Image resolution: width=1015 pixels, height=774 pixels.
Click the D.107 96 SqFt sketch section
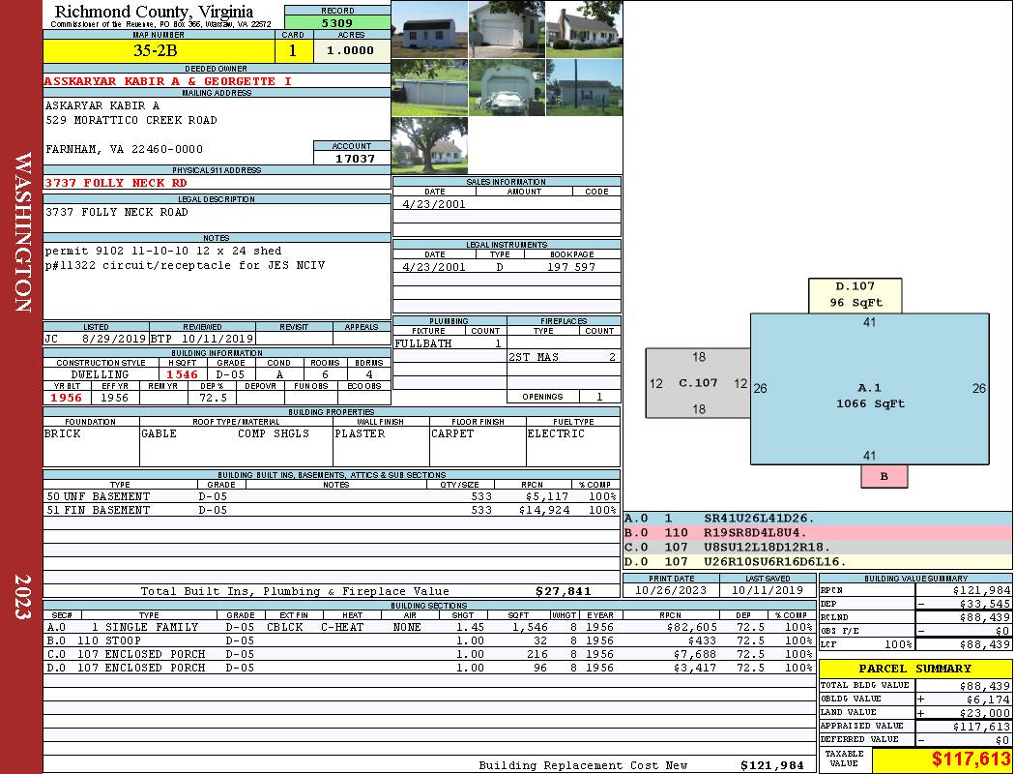[x=855, y=294]
